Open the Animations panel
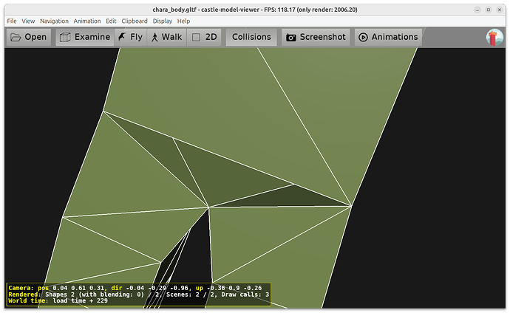Image resolution: width=510 pixels, height=313 pixels. tap(388, 37)
